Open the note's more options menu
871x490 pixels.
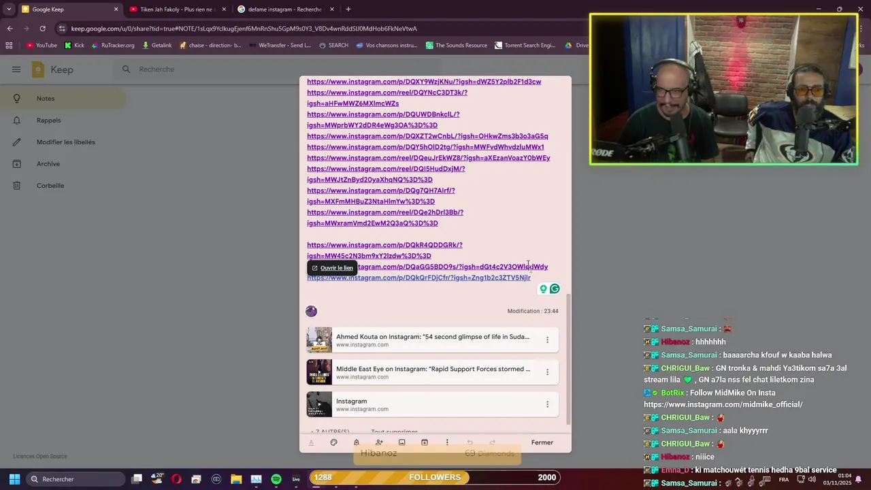(447, 442)
